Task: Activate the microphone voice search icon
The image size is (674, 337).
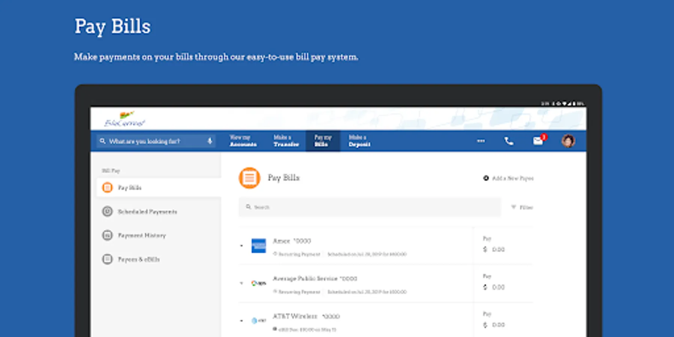Action: click(210, 141)
